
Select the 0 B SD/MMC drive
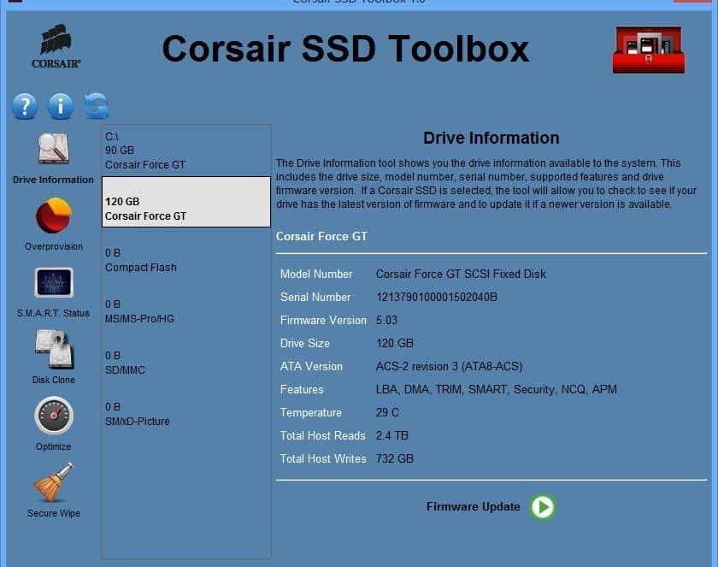pos(186,356)
